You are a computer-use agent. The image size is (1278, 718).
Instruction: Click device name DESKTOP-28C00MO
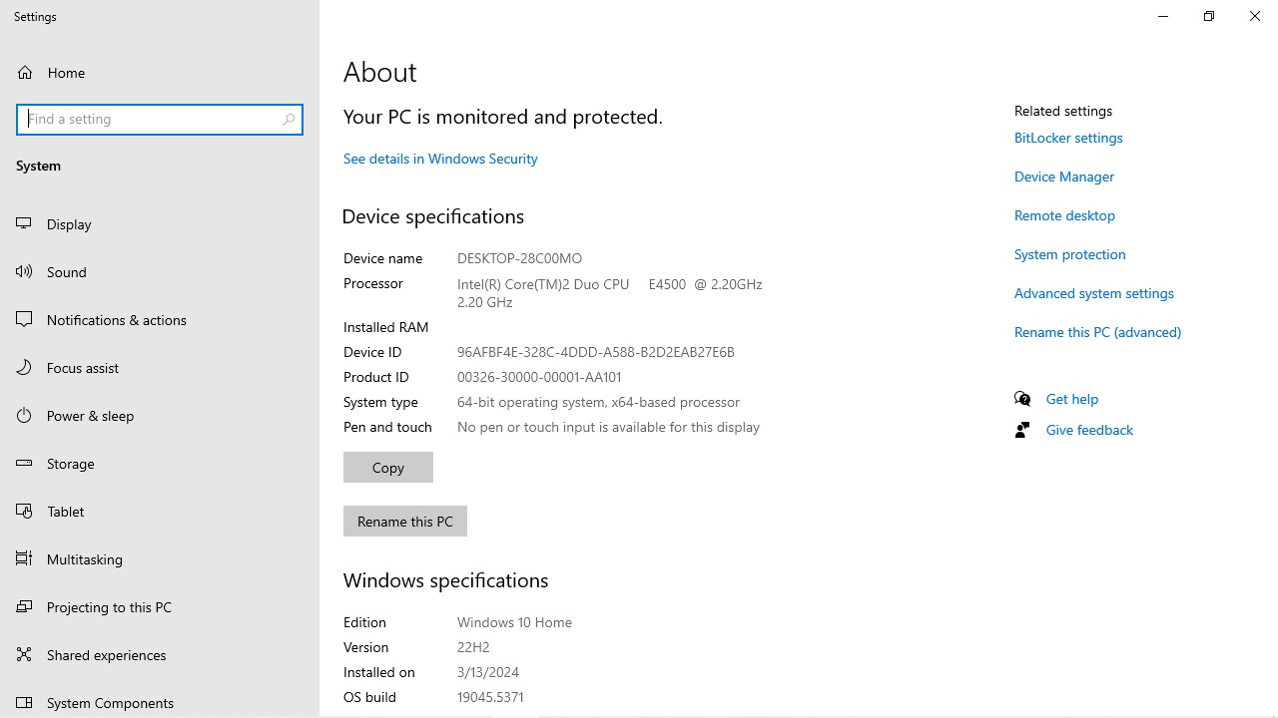[519, 258]
